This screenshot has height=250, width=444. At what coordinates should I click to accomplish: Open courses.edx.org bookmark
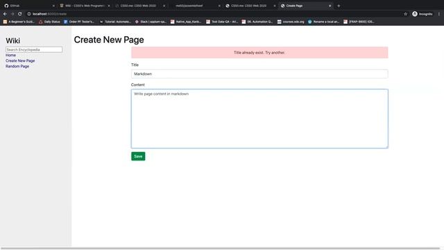point(291,22)
